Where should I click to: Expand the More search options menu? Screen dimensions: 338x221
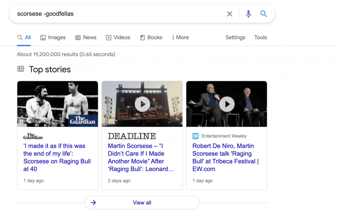[180, 38]
